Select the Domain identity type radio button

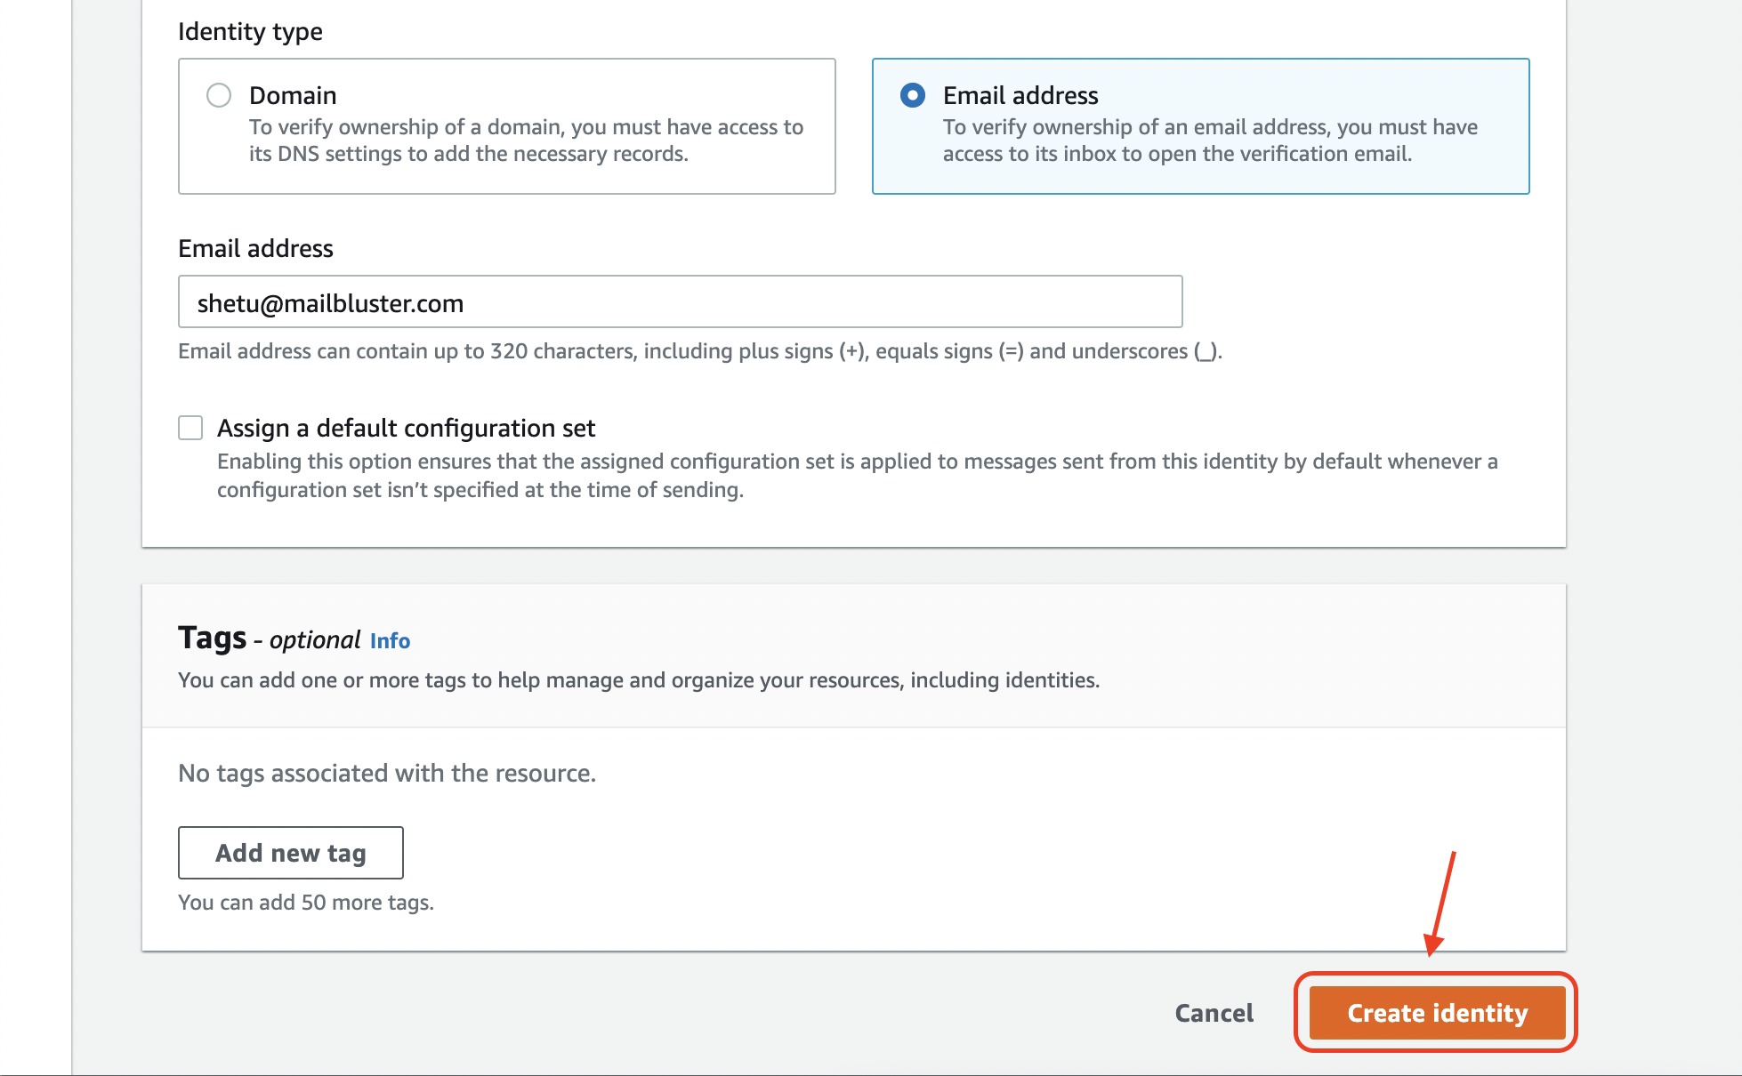219,95
